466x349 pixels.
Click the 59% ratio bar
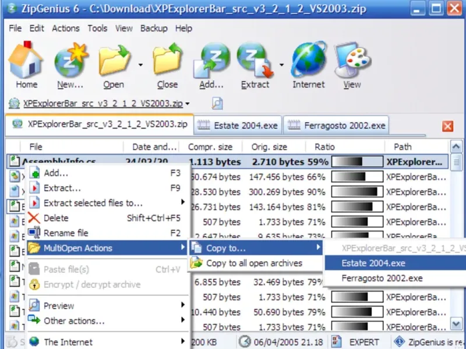(357, 162)
